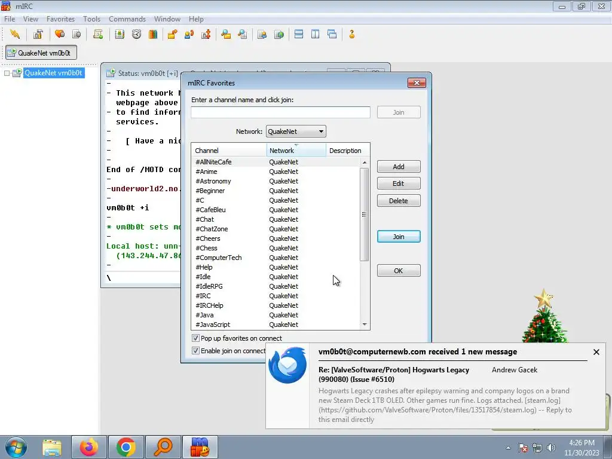612x459 pixels.
Task: Open the Colors books toolbar icon
Action: pyautogui.click(x=153, y=34)
